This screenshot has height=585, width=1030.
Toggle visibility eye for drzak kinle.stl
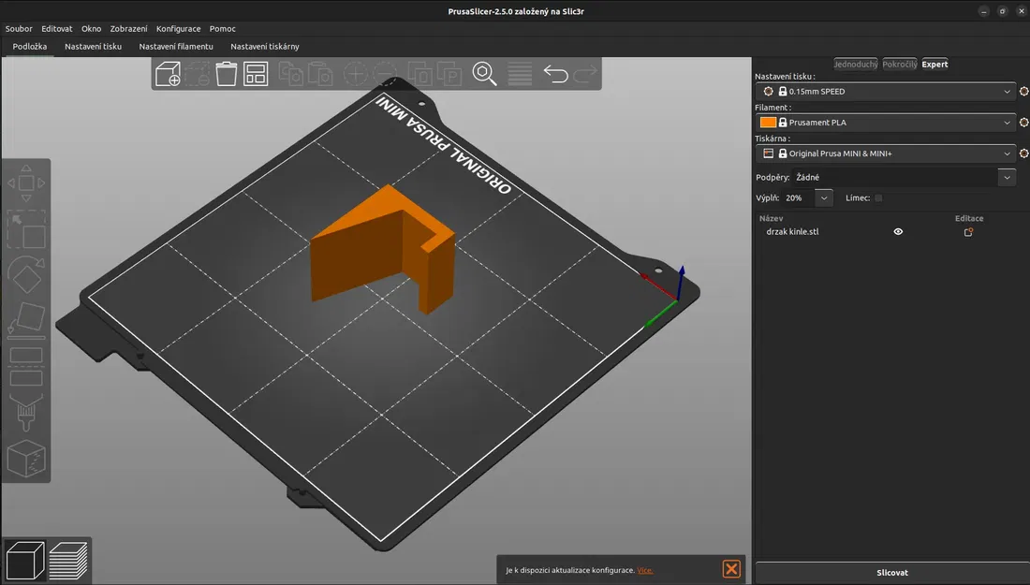898,232
